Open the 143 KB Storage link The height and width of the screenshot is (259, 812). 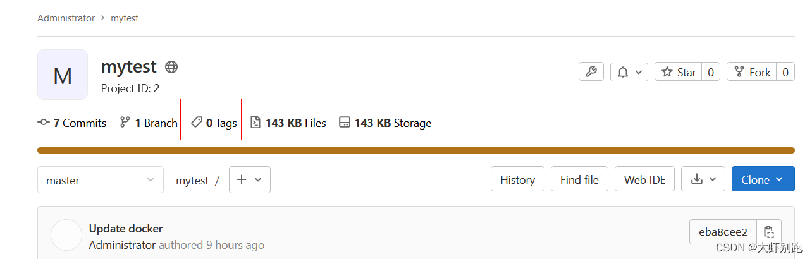[385, 123]
